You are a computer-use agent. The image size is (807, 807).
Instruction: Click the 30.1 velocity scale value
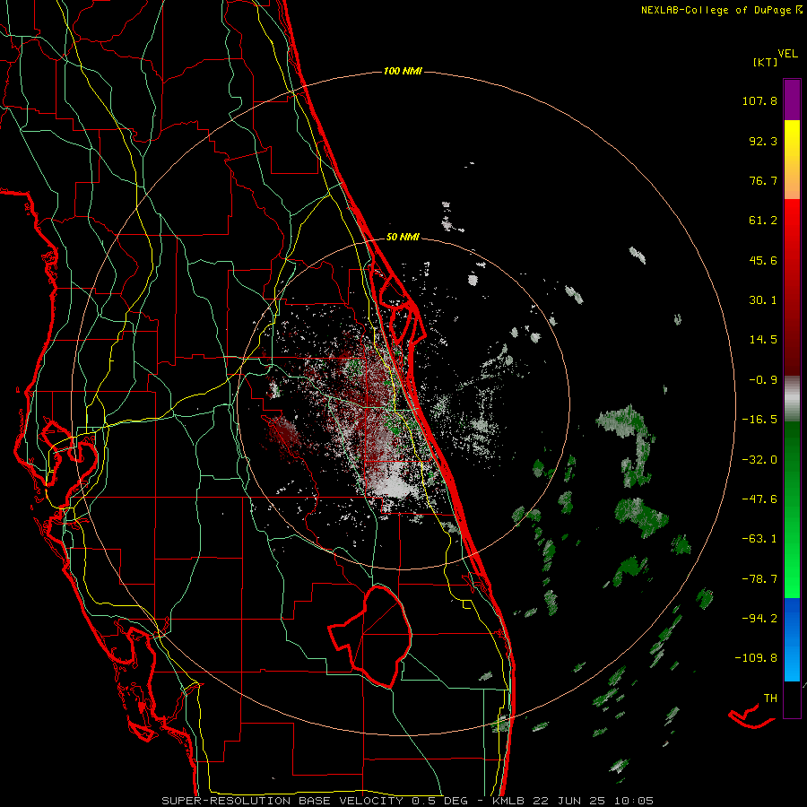coord(763,300)
